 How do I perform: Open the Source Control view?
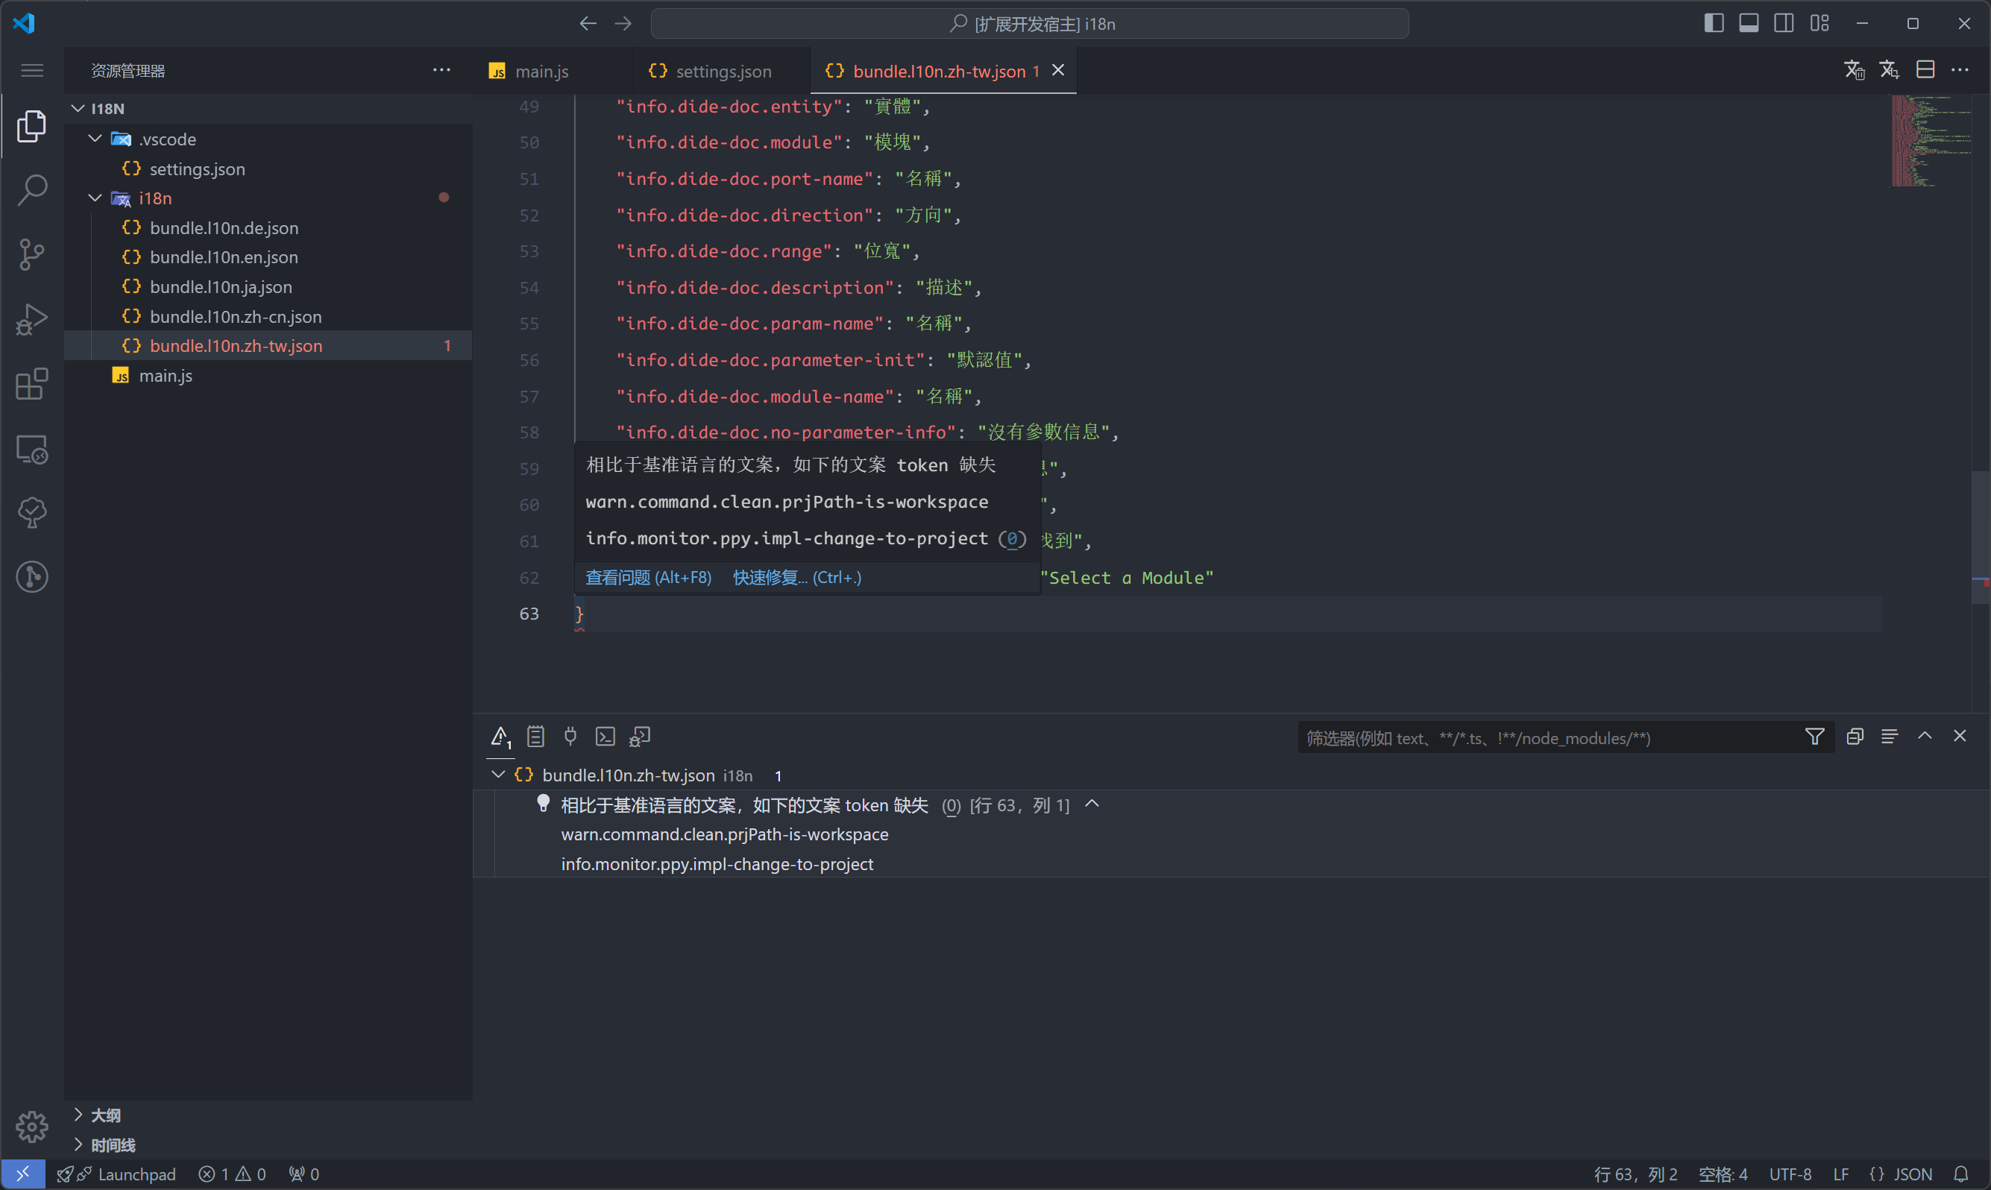31,254
